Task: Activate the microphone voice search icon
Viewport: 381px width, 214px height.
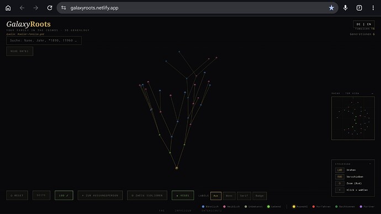Action: (x=345, y=8)
